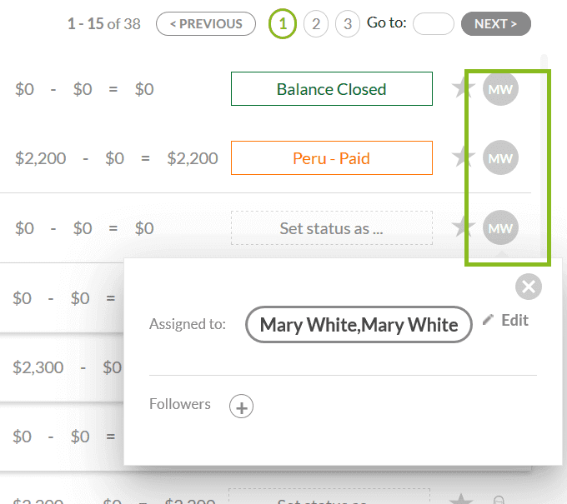Click the PREVIOUS page button
Screen dimensions: 567x504
[205, 24]
